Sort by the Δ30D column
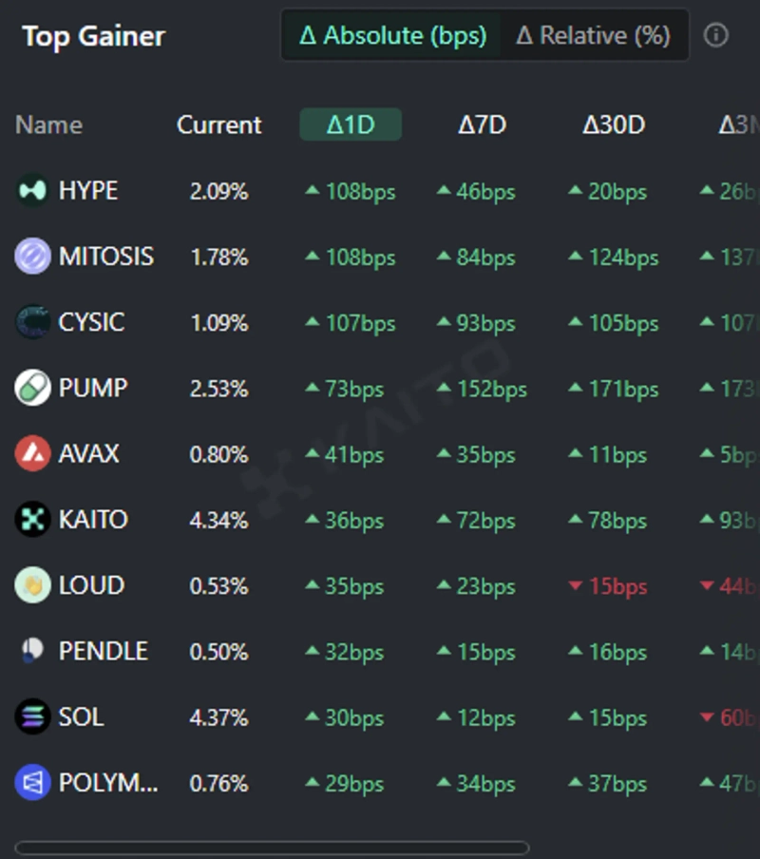 click(x=614, y=124)
